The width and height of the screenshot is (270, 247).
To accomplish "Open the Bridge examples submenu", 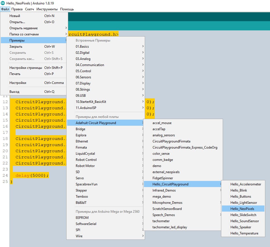I will click(x=105, y=129).
